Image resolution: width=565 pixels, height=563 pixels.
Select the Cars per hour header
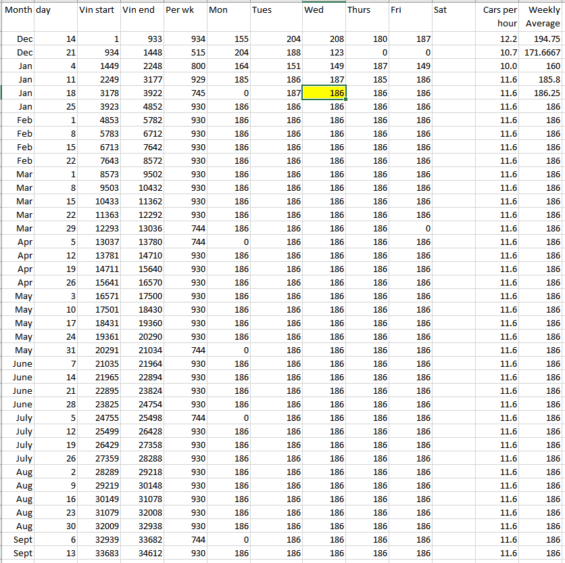pos(499,16)
